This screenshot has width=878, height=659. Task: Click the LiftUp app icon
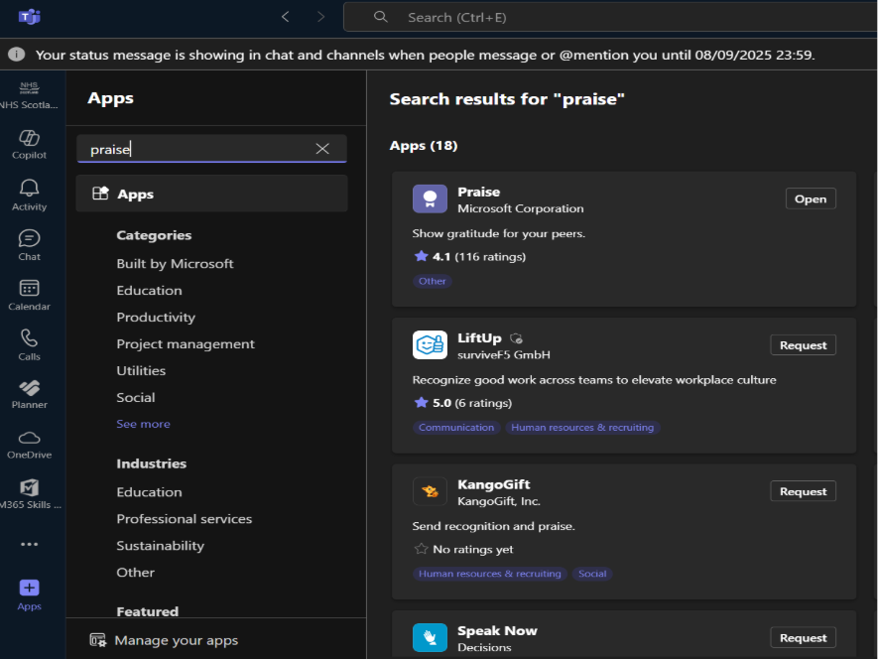(x=430, y=344)
